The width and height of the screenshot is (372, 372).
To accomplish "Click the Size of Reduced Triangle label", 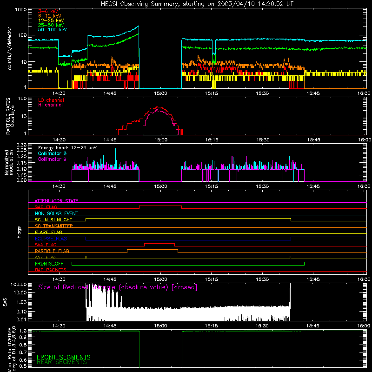I will [x=118, y=287].
